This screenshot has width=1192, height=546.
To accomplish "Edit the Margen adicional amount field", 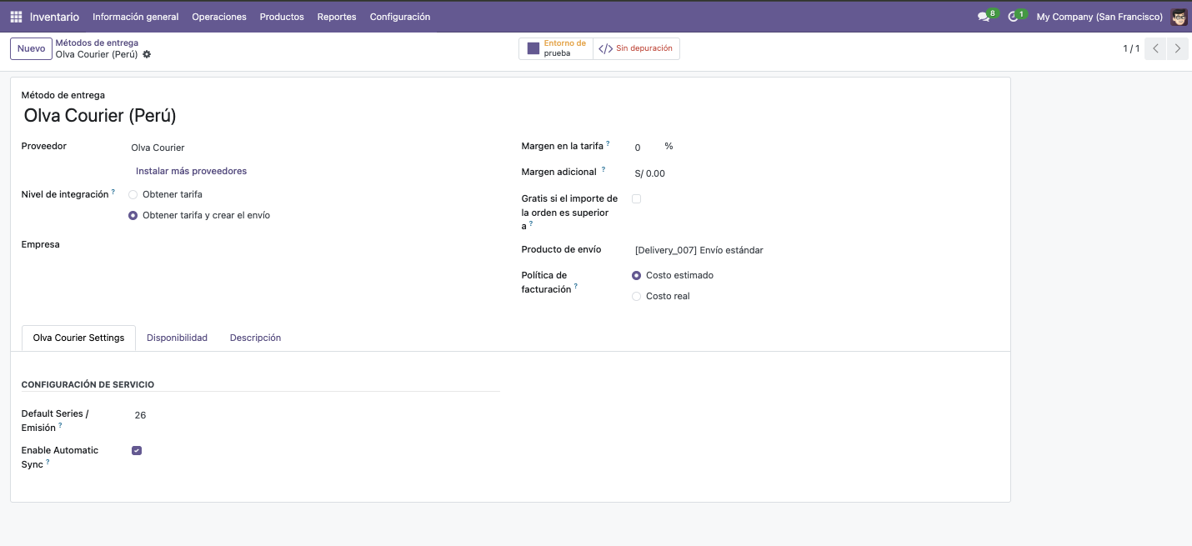I will [816, 173].
